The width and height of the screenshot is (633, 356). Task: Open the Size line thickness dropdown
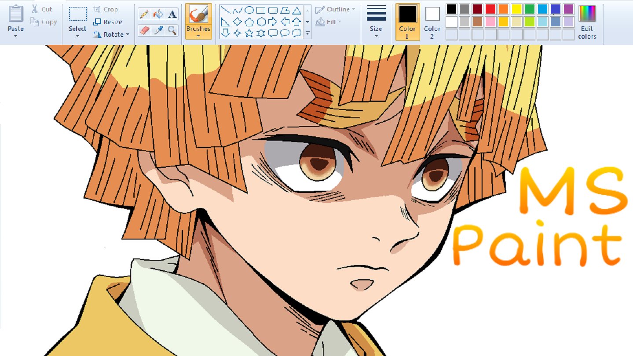point(376,22)
